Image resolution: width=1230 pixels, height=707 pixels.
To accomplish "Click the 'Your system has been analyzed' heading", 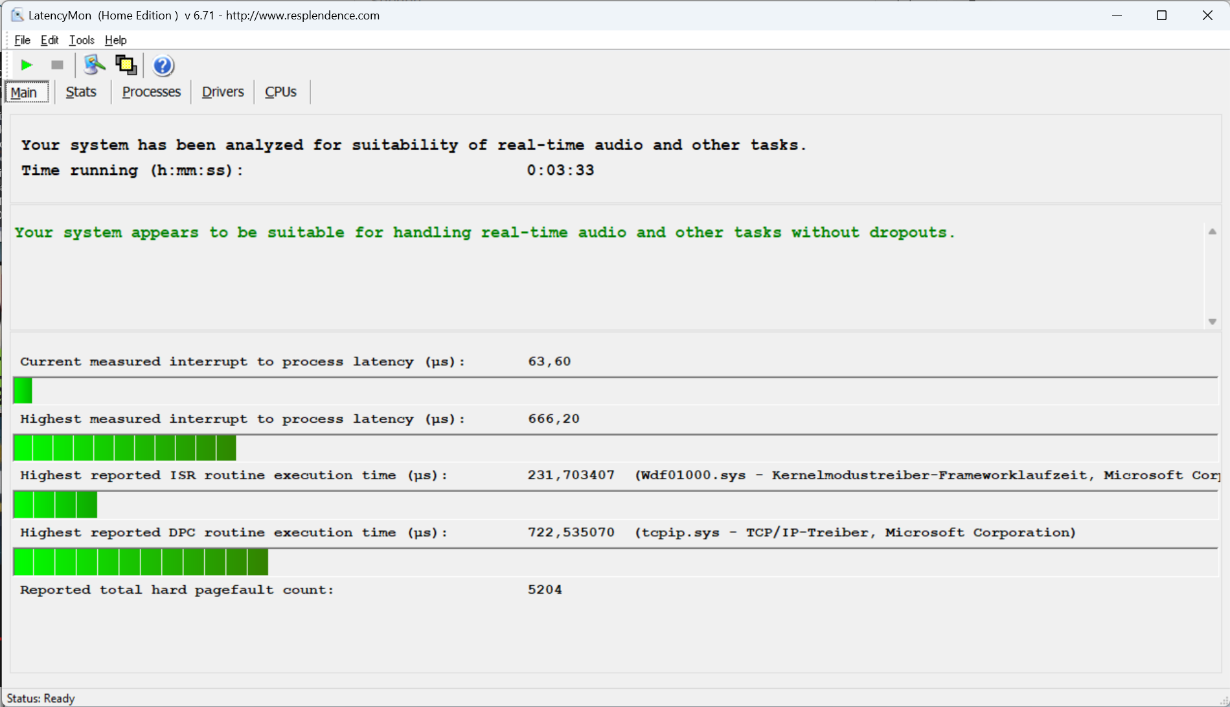I will point(414,146).
